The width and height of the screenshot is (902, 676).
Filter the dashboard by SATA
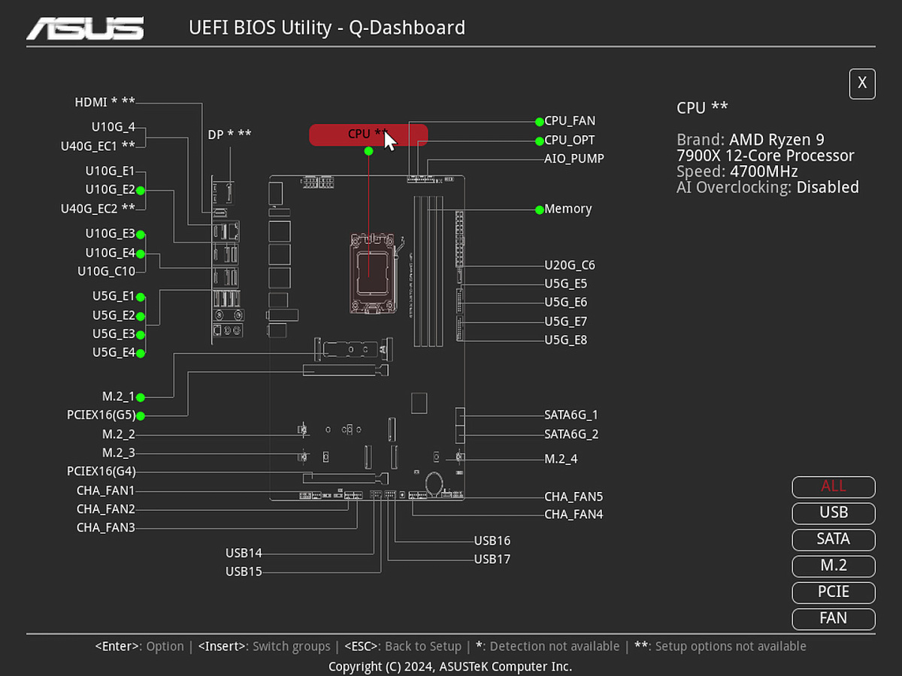[x=834, y=539]
